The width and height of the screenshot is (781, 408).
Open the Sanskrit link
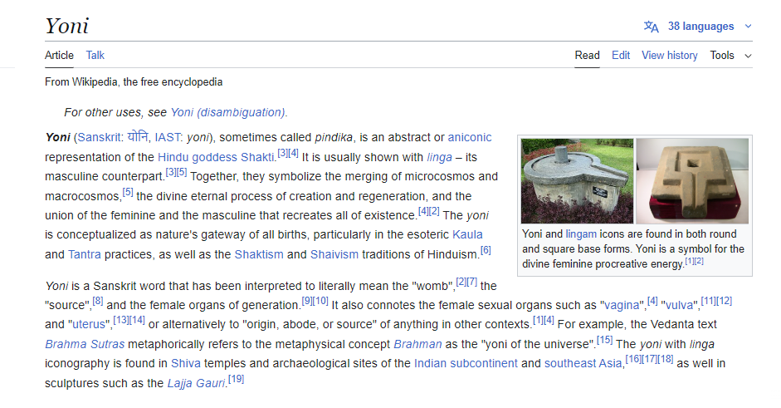pos(99,138)
